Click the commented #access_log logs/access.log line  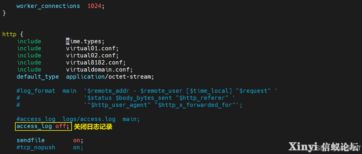coord(78,119)
